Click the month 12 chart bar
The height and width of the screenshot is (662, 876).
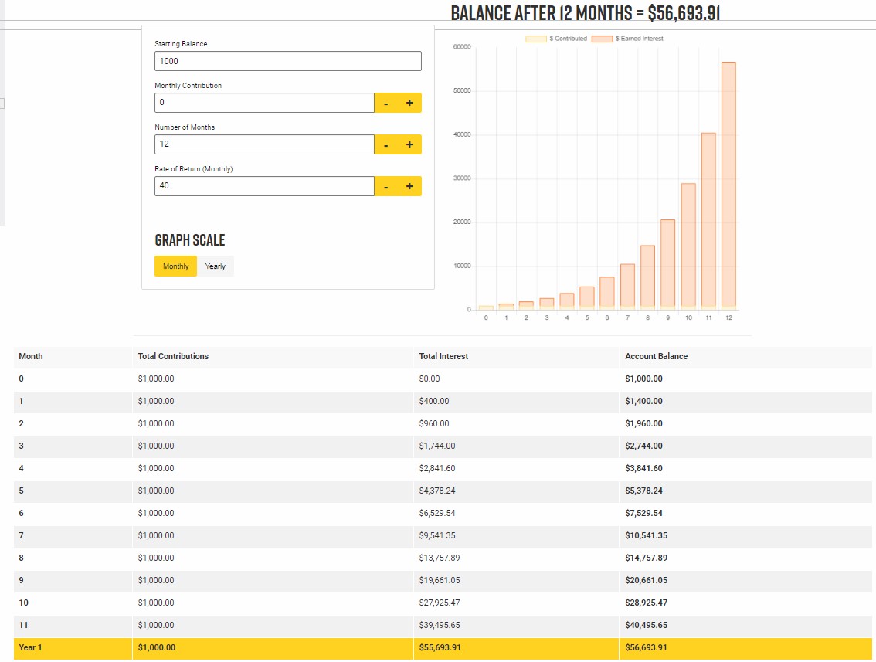(x=728, y=185)
